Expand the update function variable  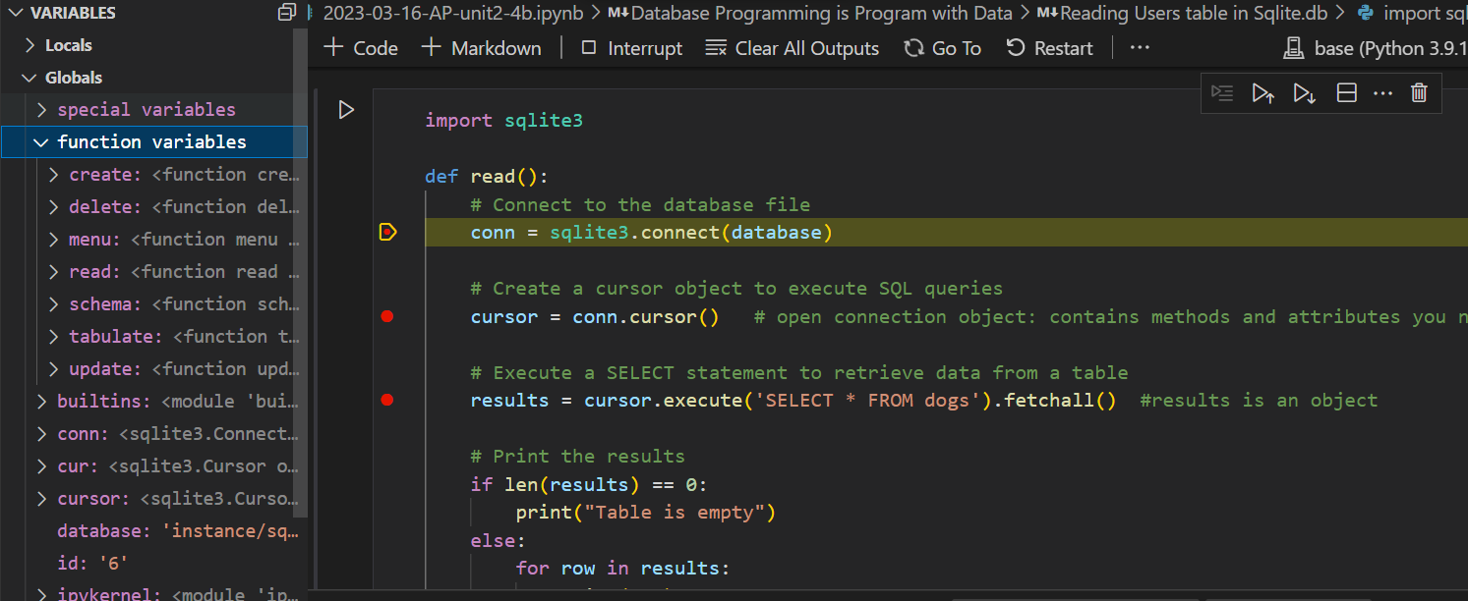coord(54,369)
